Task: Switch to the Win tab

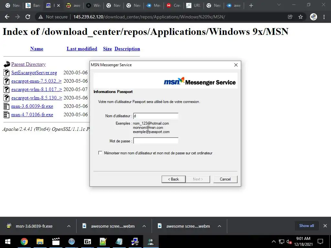Action: click(93, 6)
